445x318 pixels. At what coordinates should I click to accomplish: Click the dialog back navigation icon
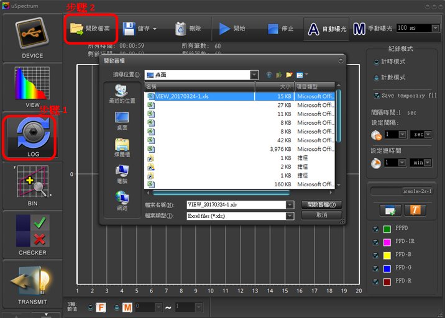point(269,75)
